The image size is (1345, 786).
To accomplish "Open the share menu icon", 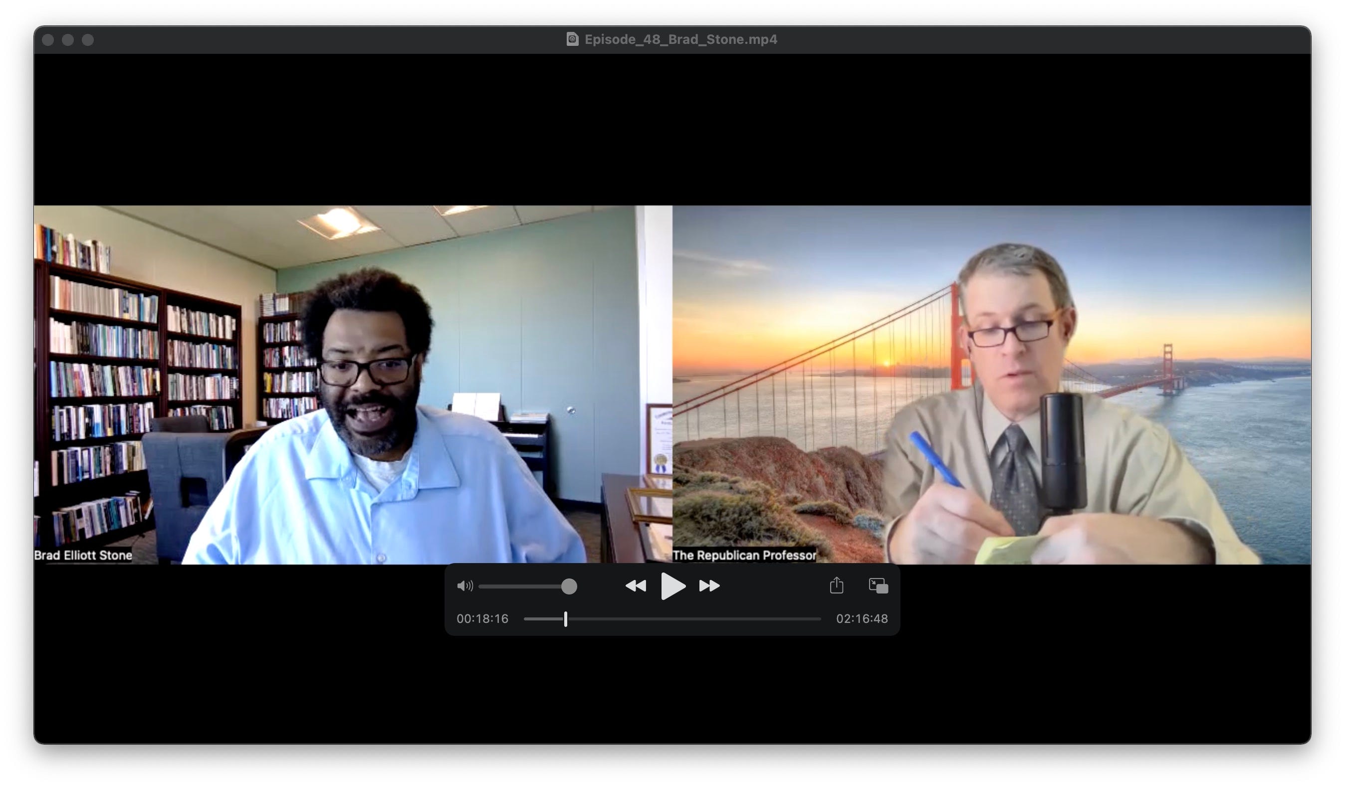I will 836,586.
